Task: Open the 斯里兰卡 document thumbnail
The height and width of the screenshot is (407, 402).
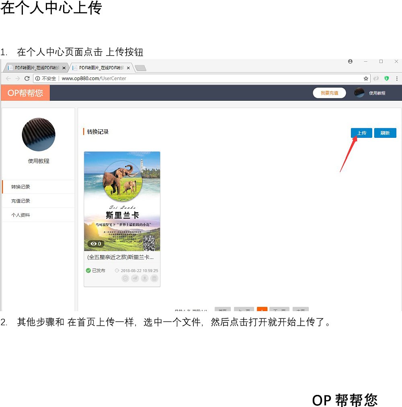Action: click(122, 201)
